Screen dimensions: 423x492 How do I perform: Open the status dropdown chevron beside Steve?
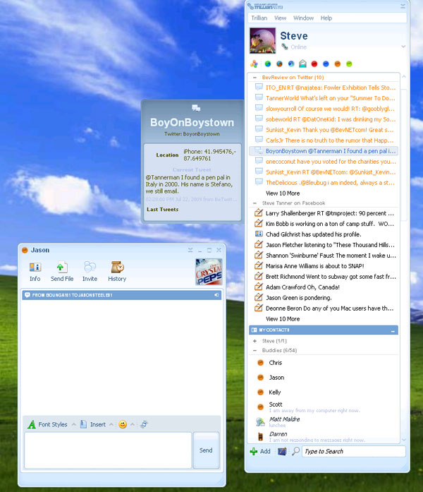click(403, 47)
